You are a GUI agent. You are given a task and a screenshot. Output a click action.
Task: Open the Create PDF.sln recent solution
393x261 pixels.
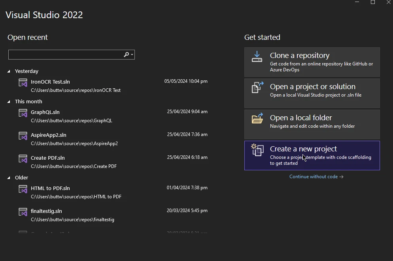click(x=48, y=158)
